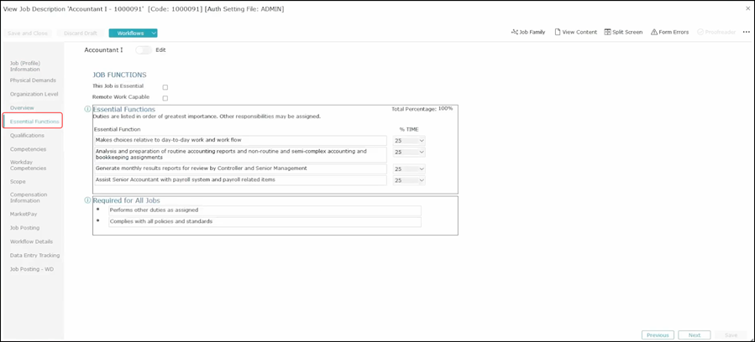Go to the Qualifications section

tap(27, 135)
